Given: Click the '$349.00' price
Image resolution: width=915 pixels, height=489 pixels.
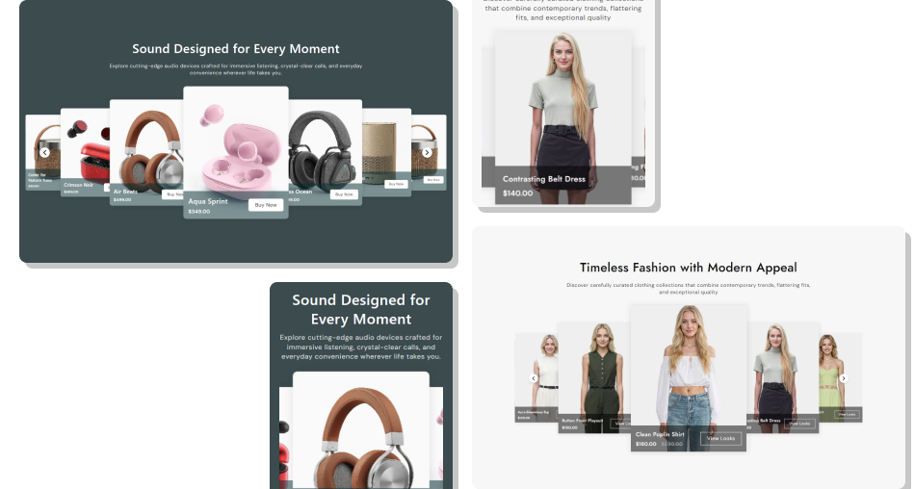Looking at the screenshot, I should 199,211.
